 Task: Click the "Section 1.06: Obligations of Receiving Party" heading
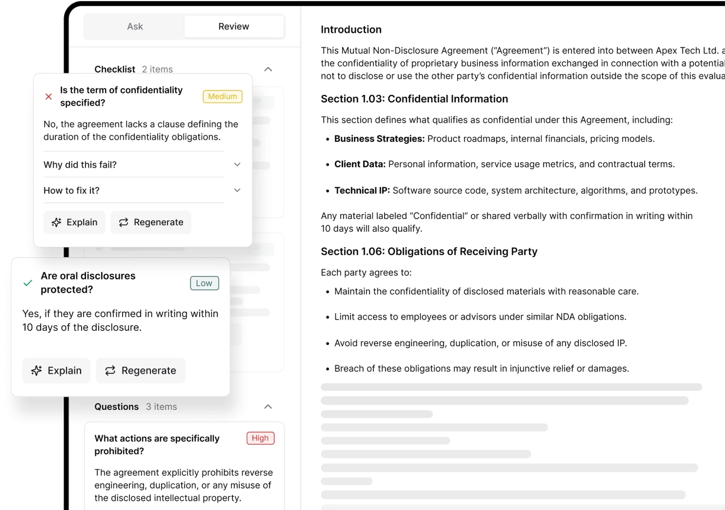429,251
